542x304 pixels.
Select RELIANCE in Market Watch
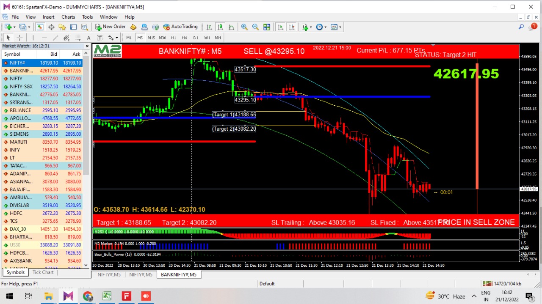(42, 110)
